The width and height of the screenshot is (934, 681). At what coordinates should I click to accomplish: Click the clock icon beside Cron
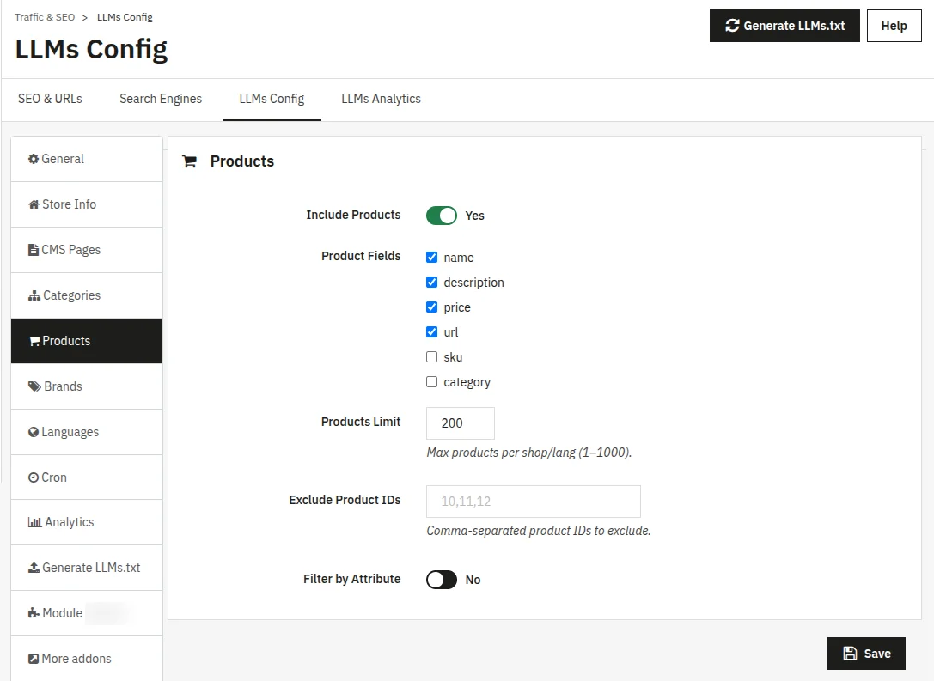[x=34, y=477]
